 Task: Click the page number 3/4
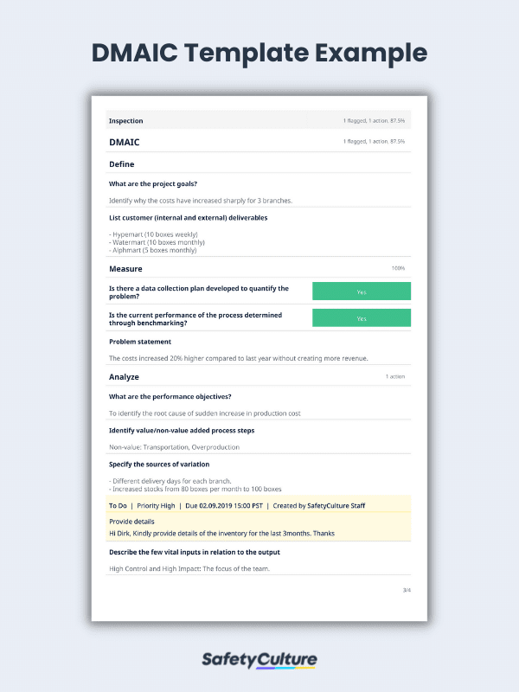407,590
